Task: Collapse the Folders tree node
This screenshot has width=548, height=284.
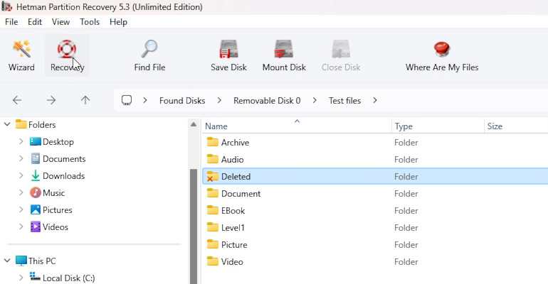Action: tap(7, 124)
